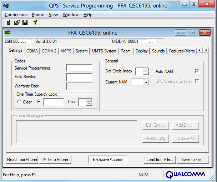This screenshot has width=217, height=182.
Task: Click the Uses value input box
Action: [82, 102]
